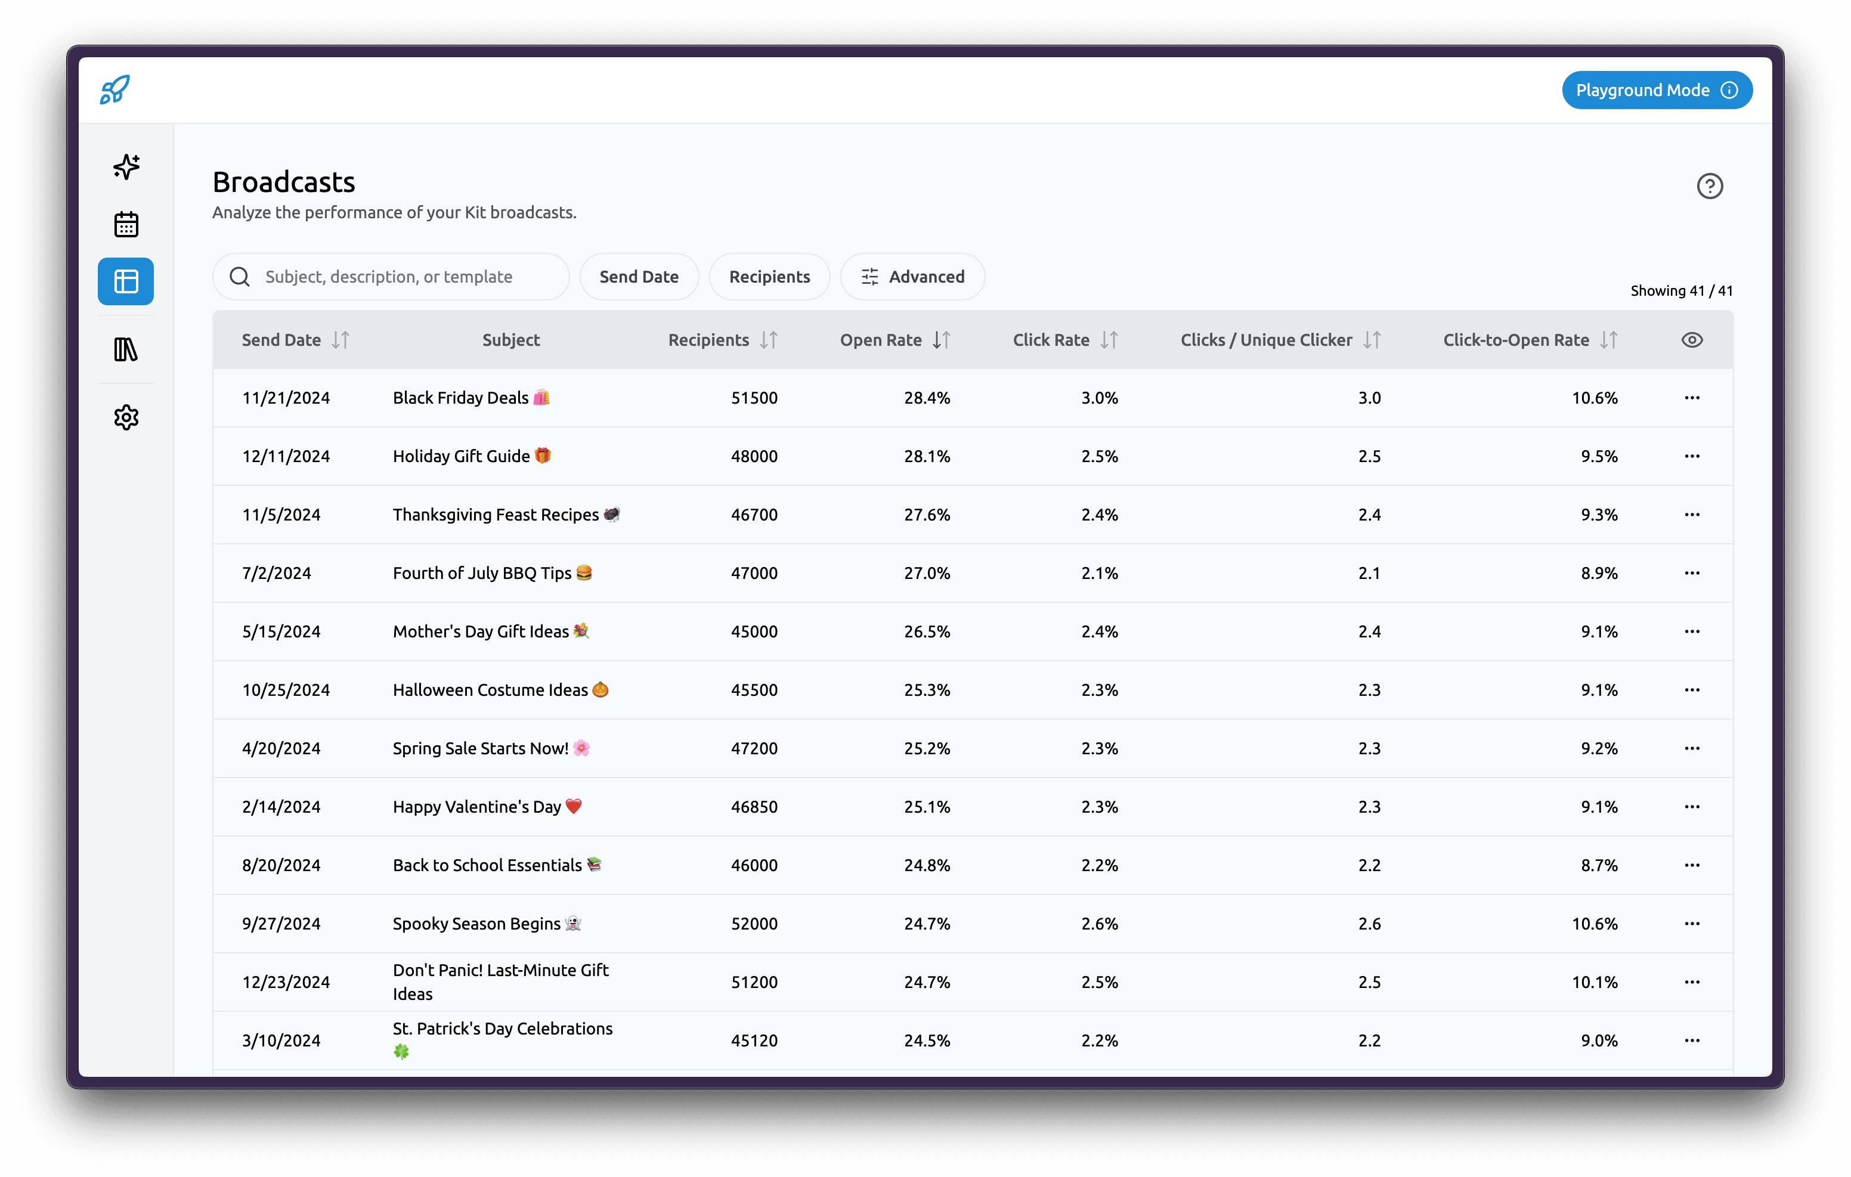Open the settings gear at sidebar bottom
The image size is (1851, 1177).
tap(125, 417)
